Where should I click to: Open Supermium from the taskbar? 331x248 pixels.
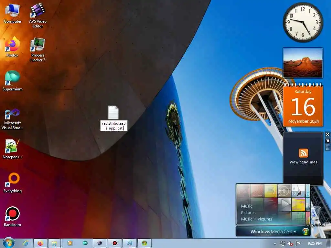pos(85,243)
